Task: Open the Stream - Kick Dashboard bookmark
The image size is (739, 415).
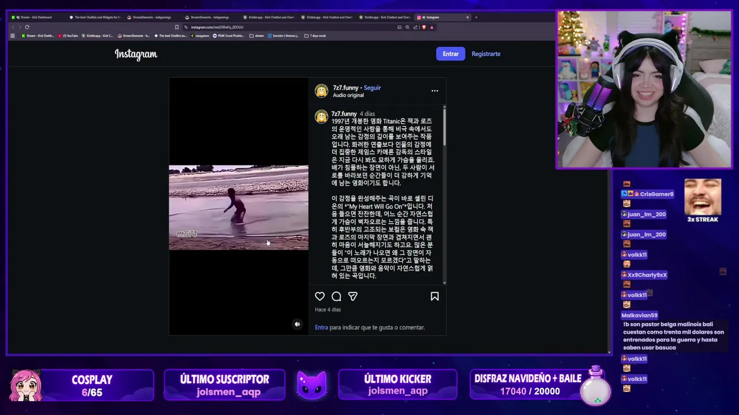Action: [x=38, y=36]
